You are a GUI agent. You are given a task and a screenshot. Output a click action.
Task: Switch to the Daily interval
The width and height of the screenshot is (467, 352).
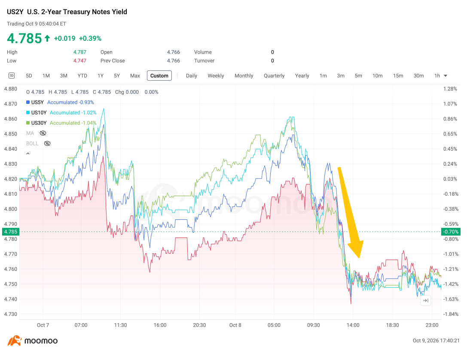[192, 76]
